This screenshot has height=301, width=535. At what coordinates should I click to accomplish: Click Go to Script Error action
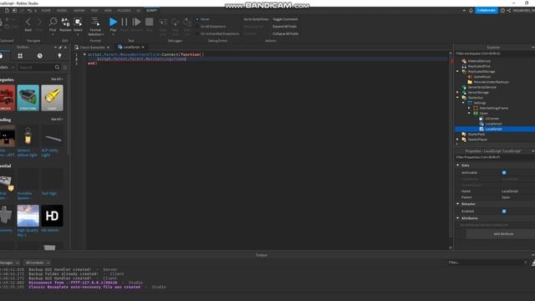[x=256, y=19]
